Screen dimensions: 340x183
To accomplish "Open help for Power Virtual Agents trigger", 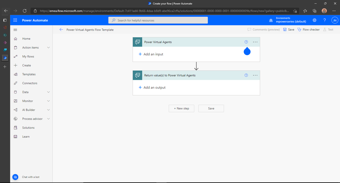I will tap(246, 42).
